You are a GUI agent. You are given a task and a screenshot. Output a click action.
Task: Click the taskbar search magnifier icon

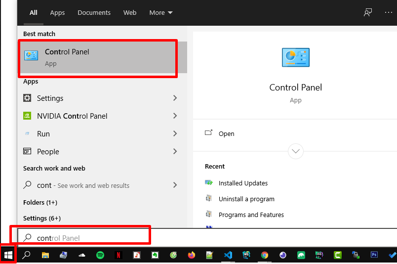pyautogui.click(x=26, y=255)
